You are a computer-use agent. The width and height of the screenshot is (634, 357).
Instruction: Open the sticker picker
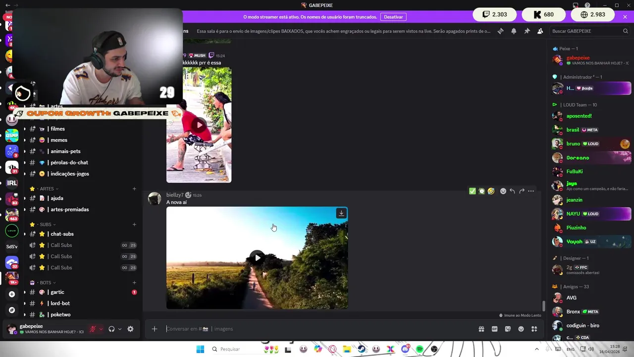pyautogui.click(x=508, y=329)
